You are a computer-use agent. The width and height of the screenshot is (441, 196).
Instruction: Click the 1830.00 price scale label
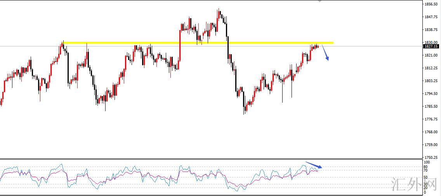point(431,42)
